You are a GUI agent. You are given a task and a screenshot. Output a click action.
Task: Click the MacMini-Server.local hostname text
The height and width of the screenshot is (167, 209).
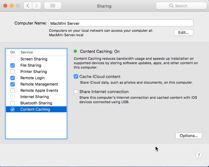tap(66, 35)
